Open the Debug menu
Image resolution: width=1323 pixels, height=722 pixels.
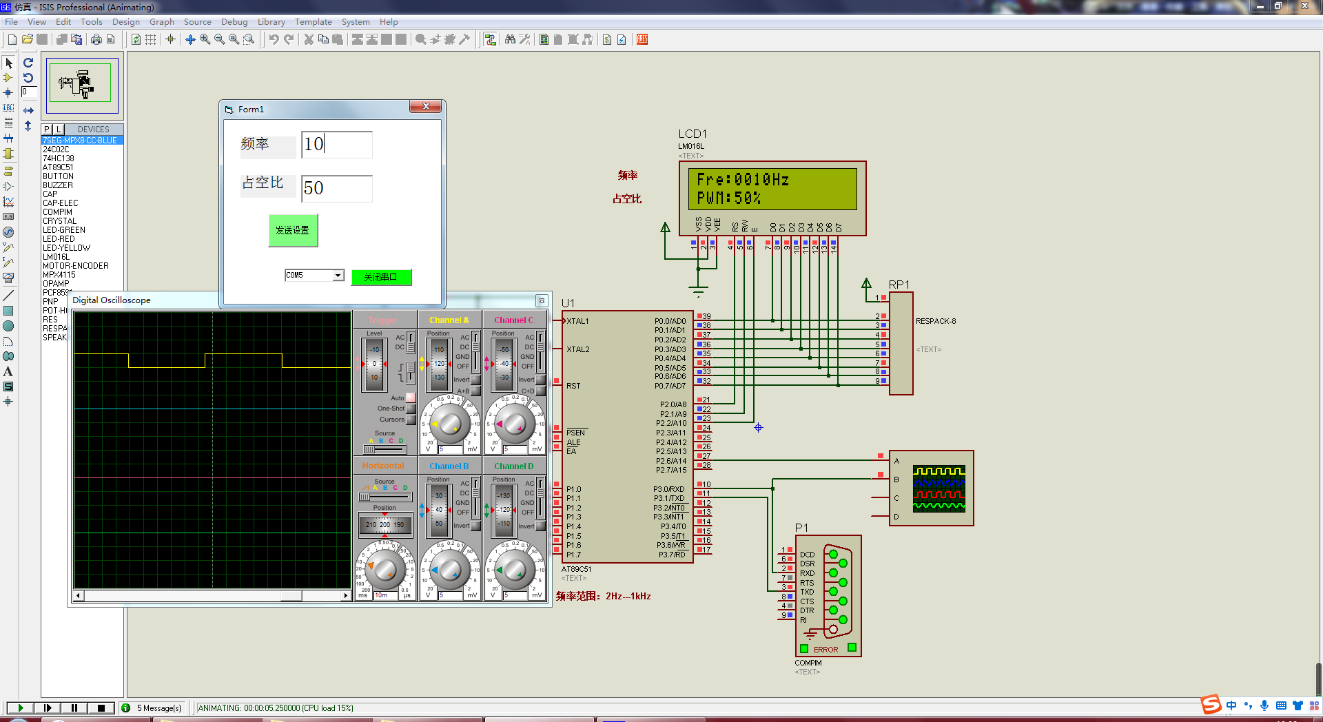pos(234,22)
